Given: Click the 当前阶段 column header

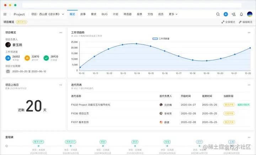Looking at the screenshot, I should [x=228, y=96].
